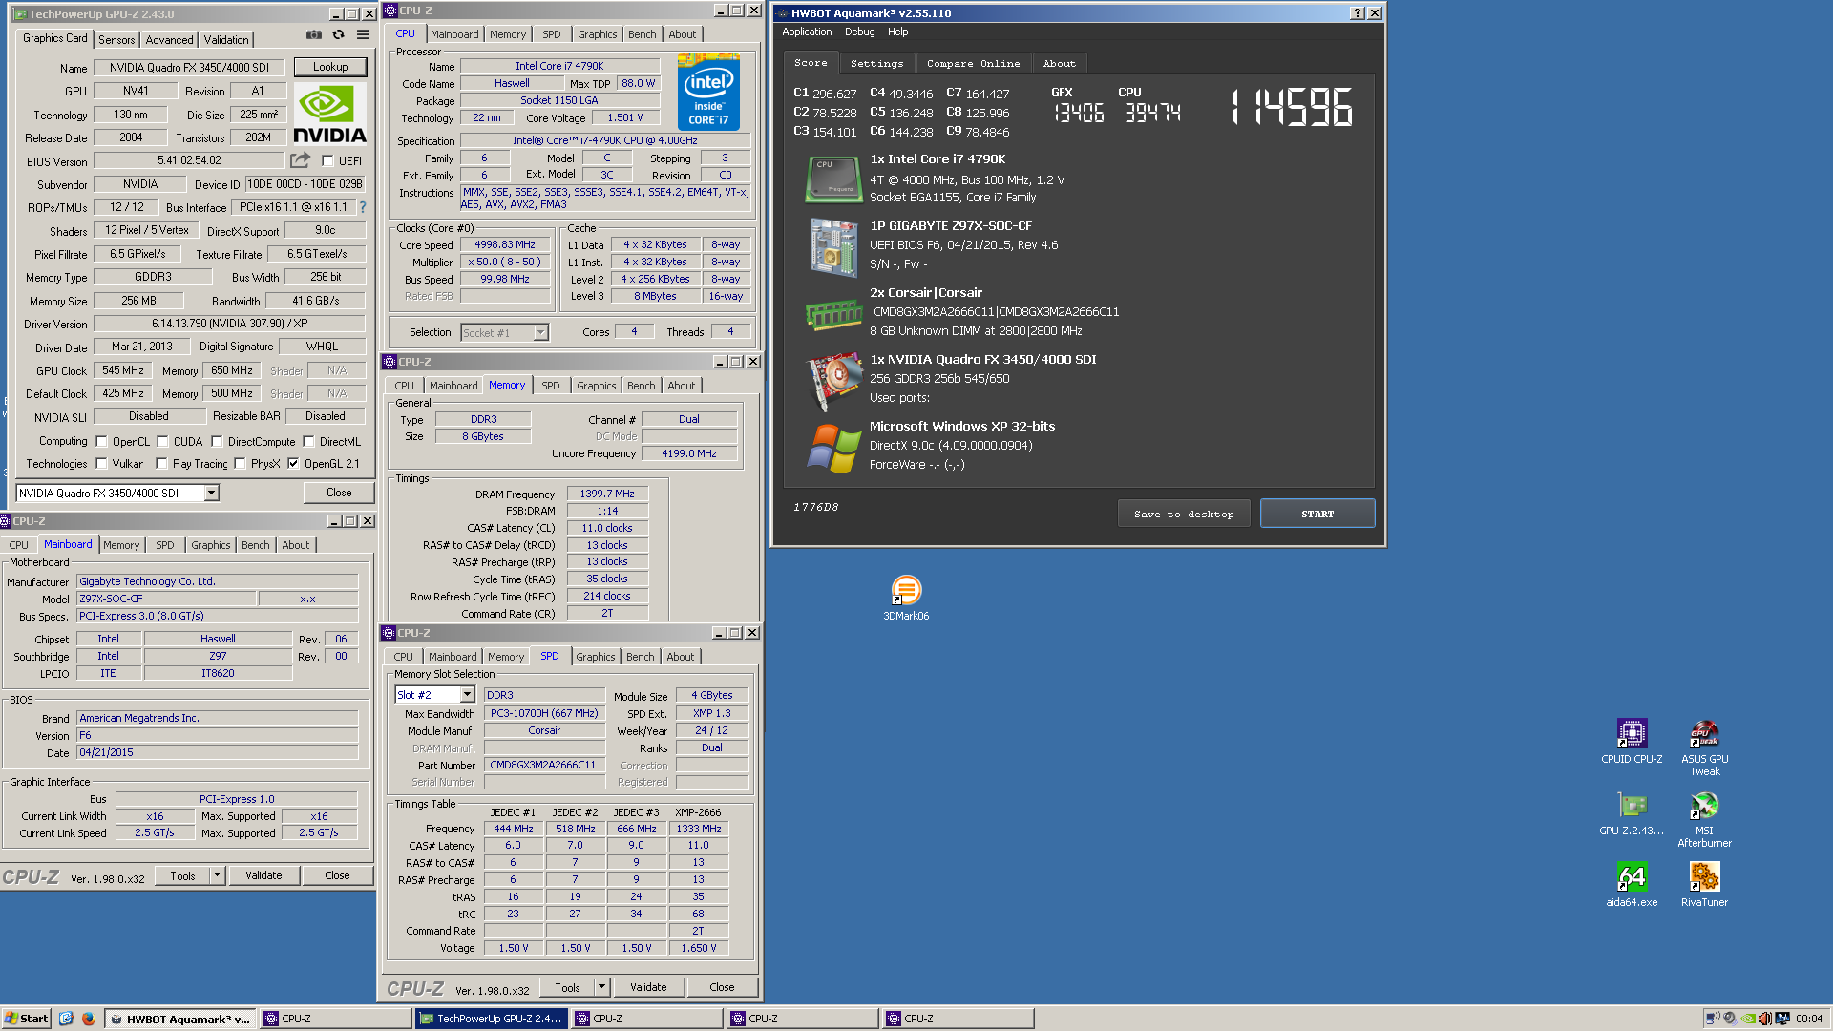1833x1031 pixels.
Task: Toggle the DirectML checkbox
Action: 308,441
